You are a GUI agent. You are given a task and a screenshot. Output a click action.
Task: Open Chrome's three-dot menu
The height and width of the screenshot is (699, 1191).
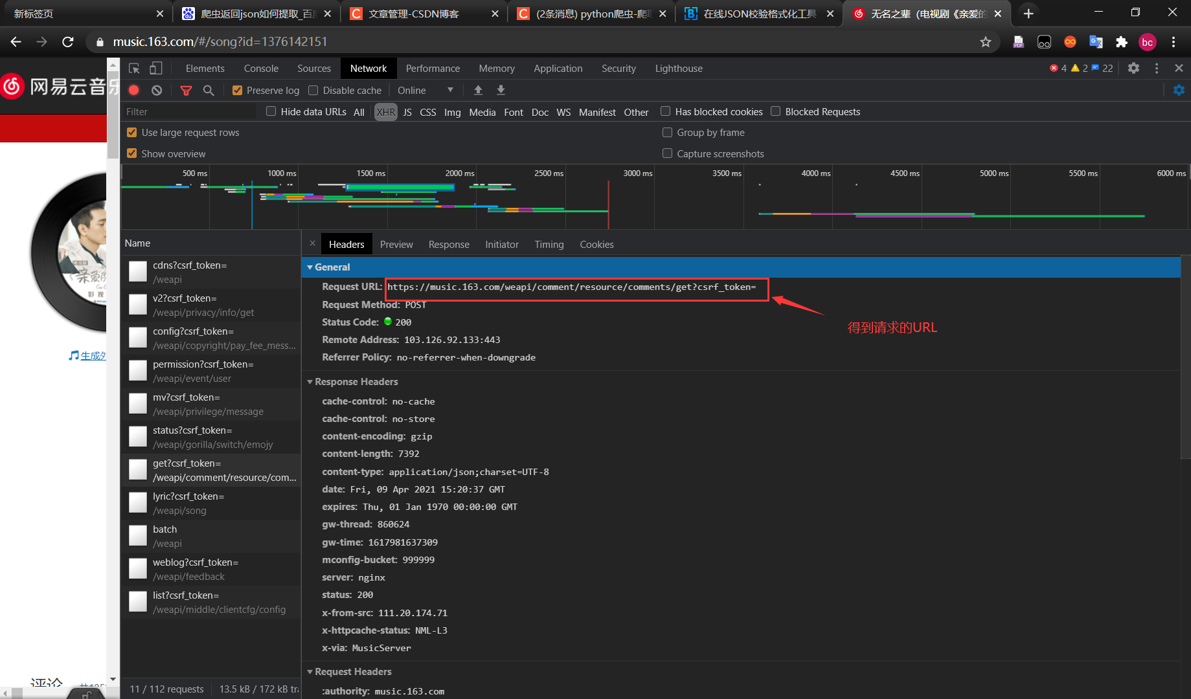tap(1174, 41)
